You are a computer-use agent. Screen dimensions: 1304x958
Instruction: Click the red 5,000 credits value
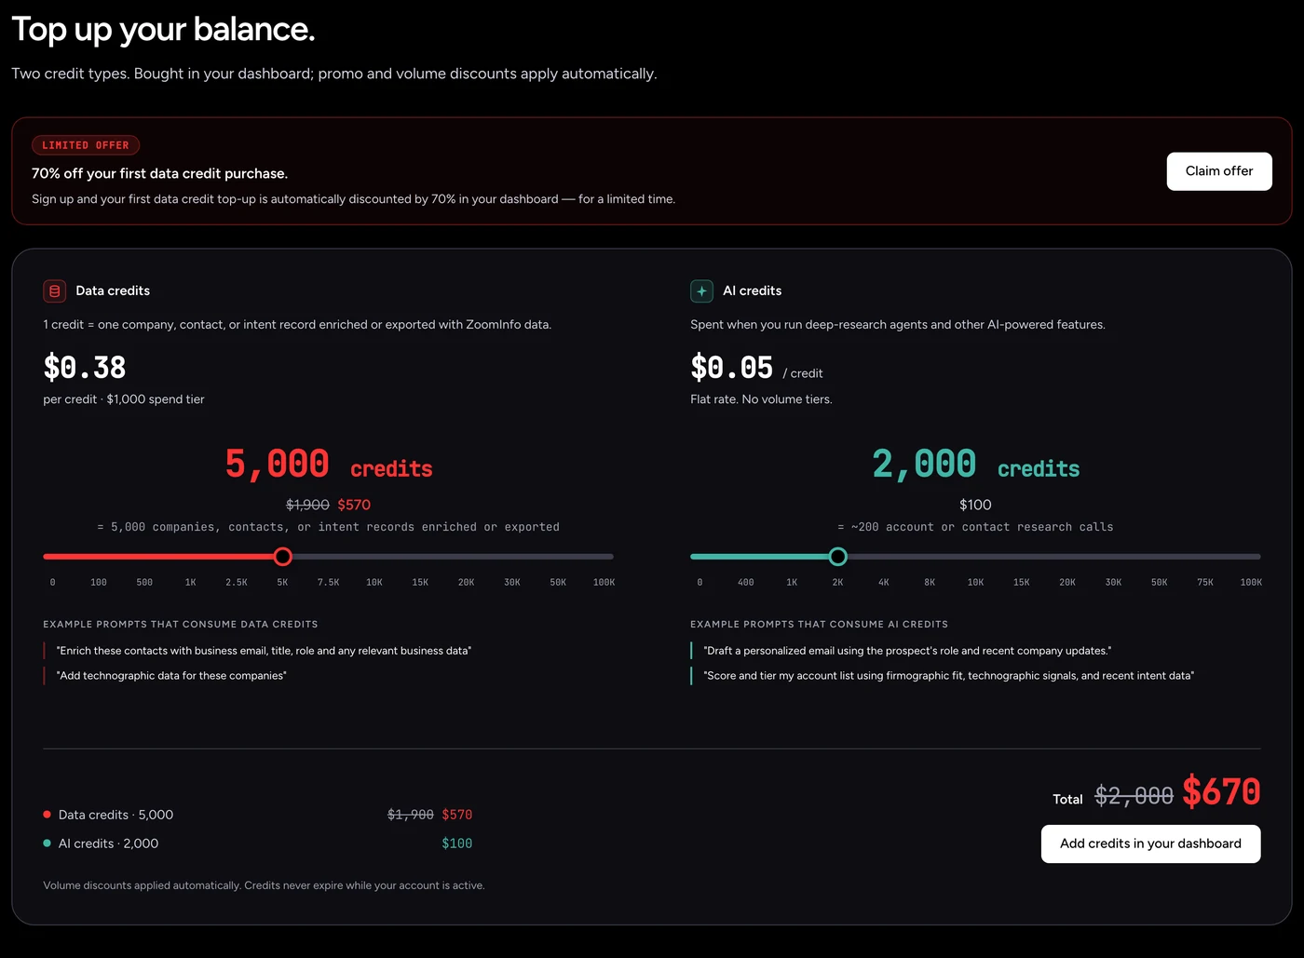click(329, 464)
